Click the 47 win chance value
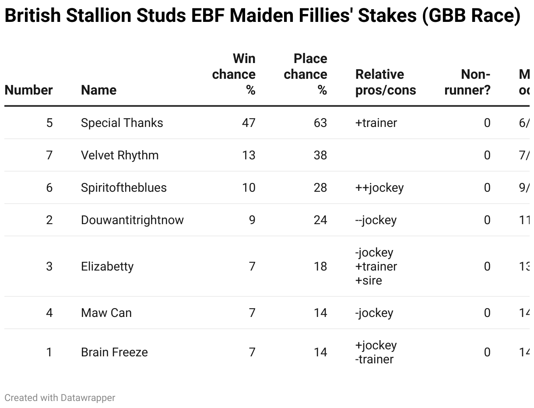534x408 pixels. [x=249, y=123]
